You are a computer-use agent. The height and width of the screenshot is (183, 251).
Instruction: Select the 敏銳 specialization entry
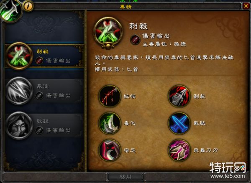pos(44,126)
